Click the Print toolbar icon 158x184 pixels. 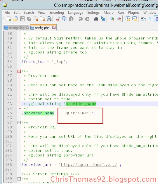click(x=49, y=19)
